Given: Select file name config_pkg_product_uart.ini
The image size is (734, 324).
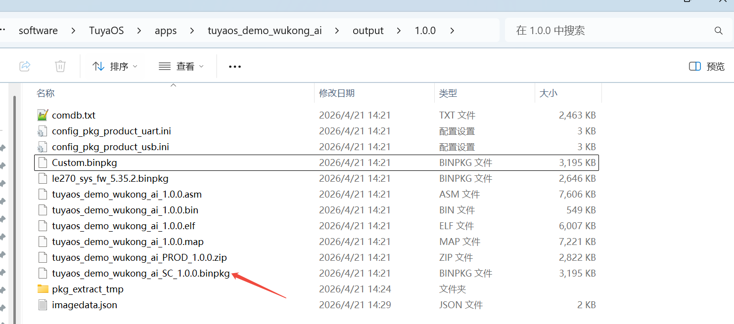Looking at the screenshot, I should [111, 131].
